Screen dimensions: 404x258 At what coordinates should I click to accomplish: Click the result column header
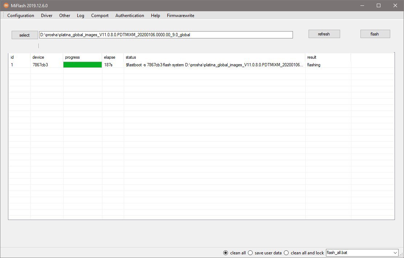click(328, 57)
